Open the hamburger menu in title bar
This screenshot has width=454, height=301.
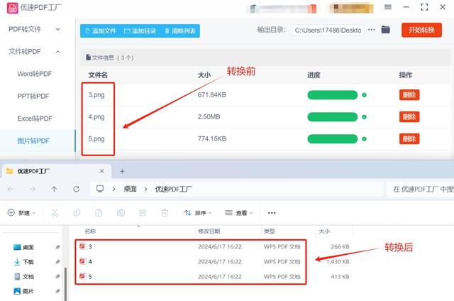tap(388, 7)
